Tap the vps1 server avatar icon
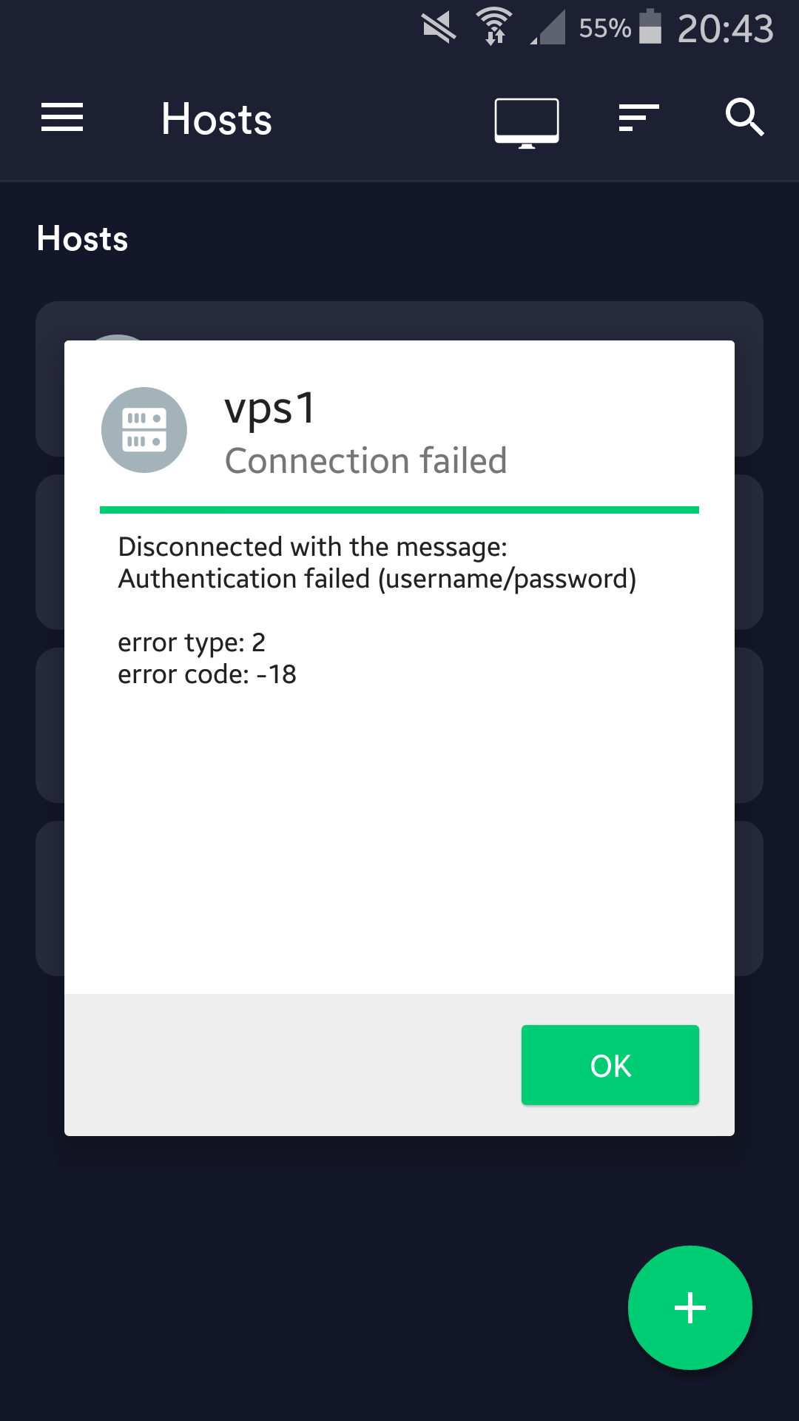This screenshot has height=1421, width=799. click(144, 430)
